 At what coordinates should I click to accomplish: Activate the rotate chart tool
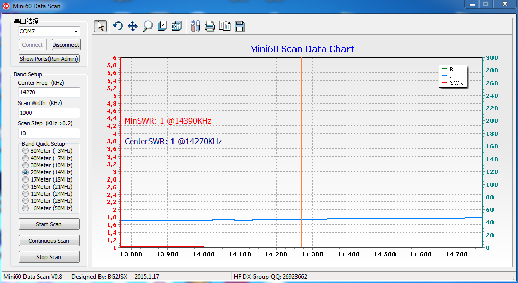pyautogui.click(x=117, y=26)
